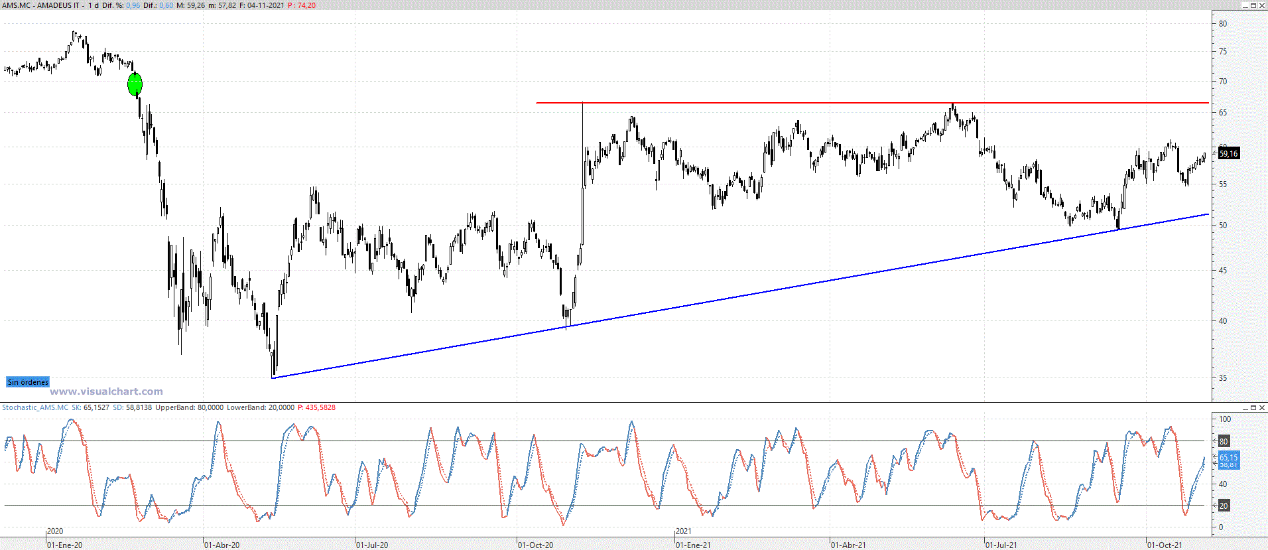Select the red horizontal resistance line
This screenshot has width=1268, height=550.
pyautogui.click(x=729, y=103)
